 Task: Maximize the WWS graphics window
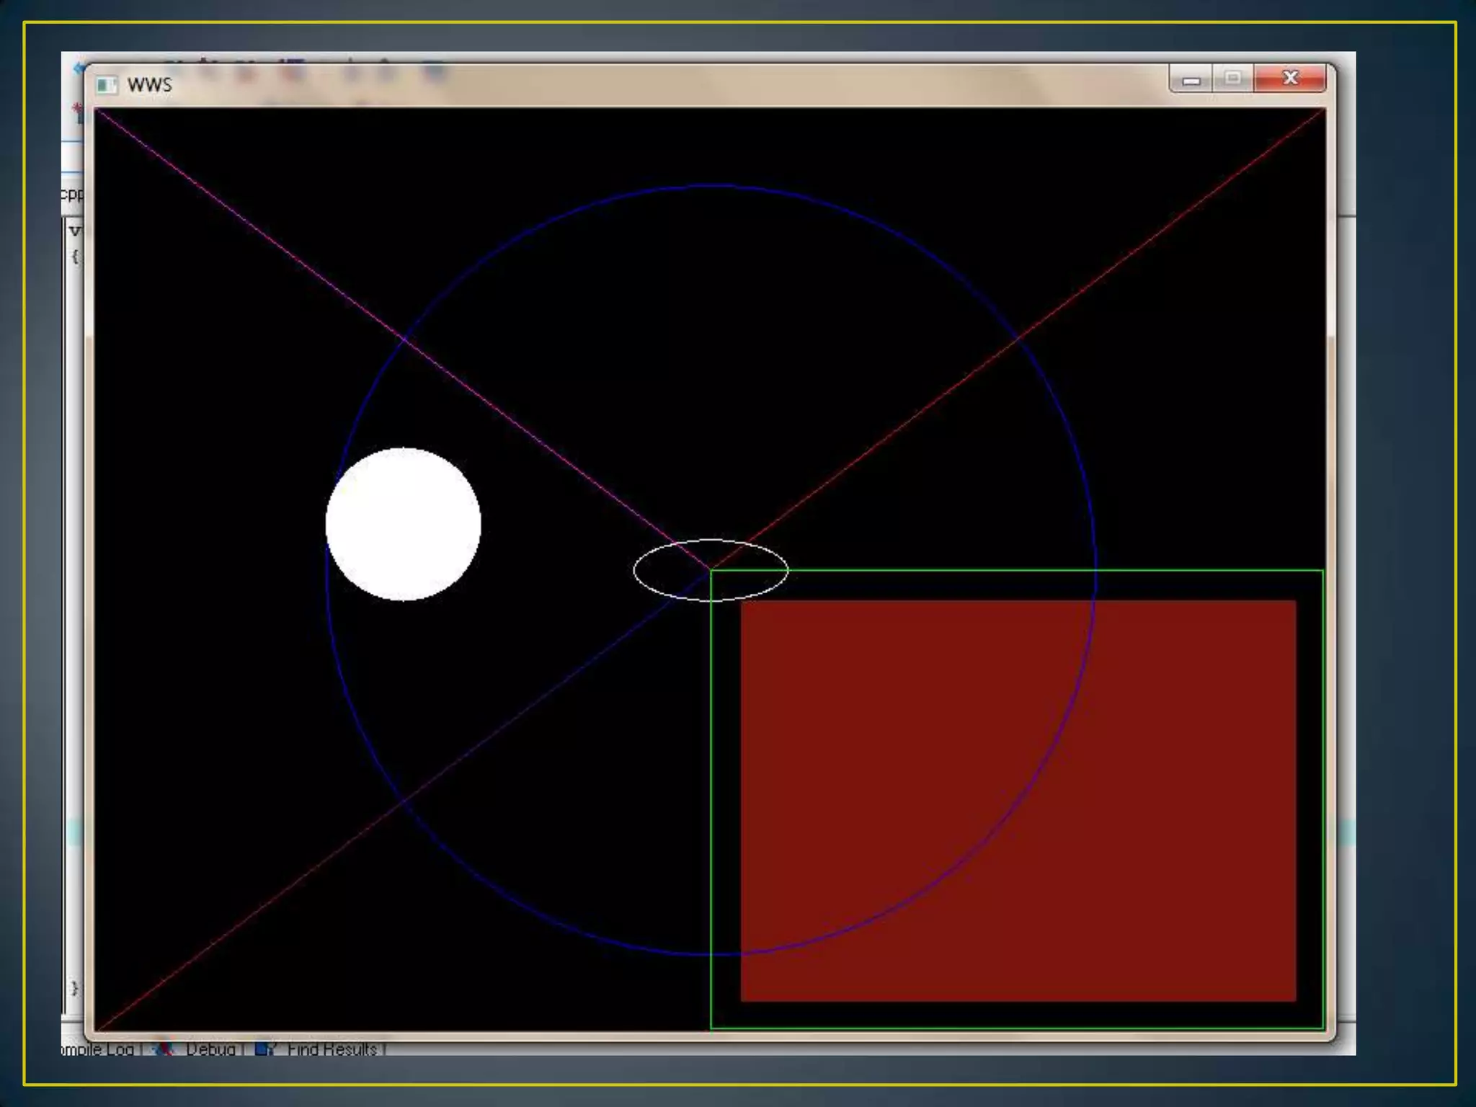(1233, 78)
